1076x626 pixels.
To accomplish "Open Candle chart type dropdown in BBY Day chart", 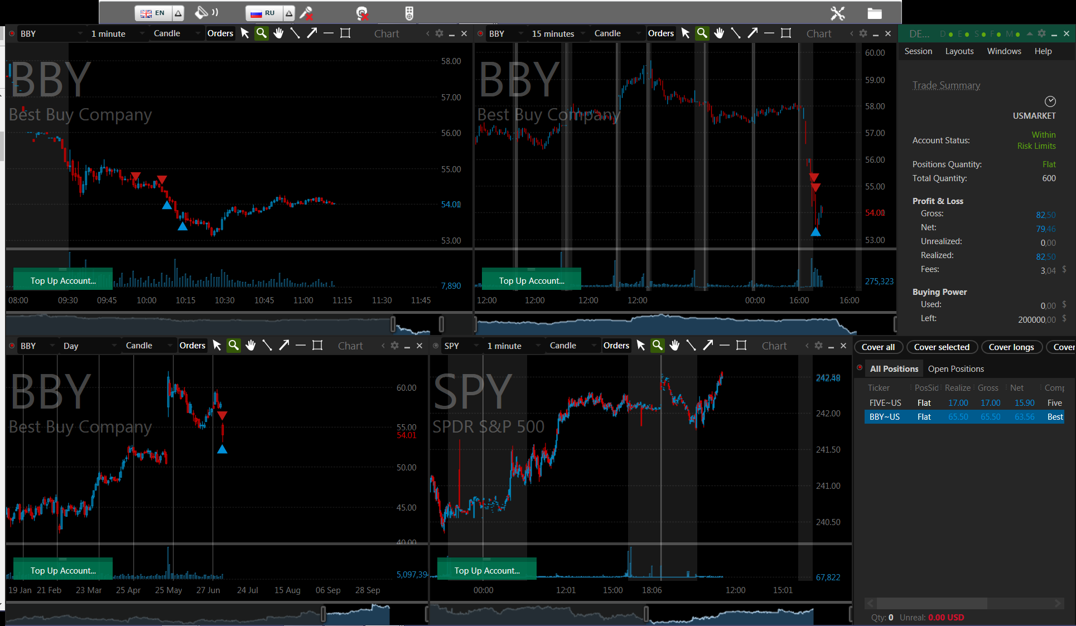I will click(148, 346).
